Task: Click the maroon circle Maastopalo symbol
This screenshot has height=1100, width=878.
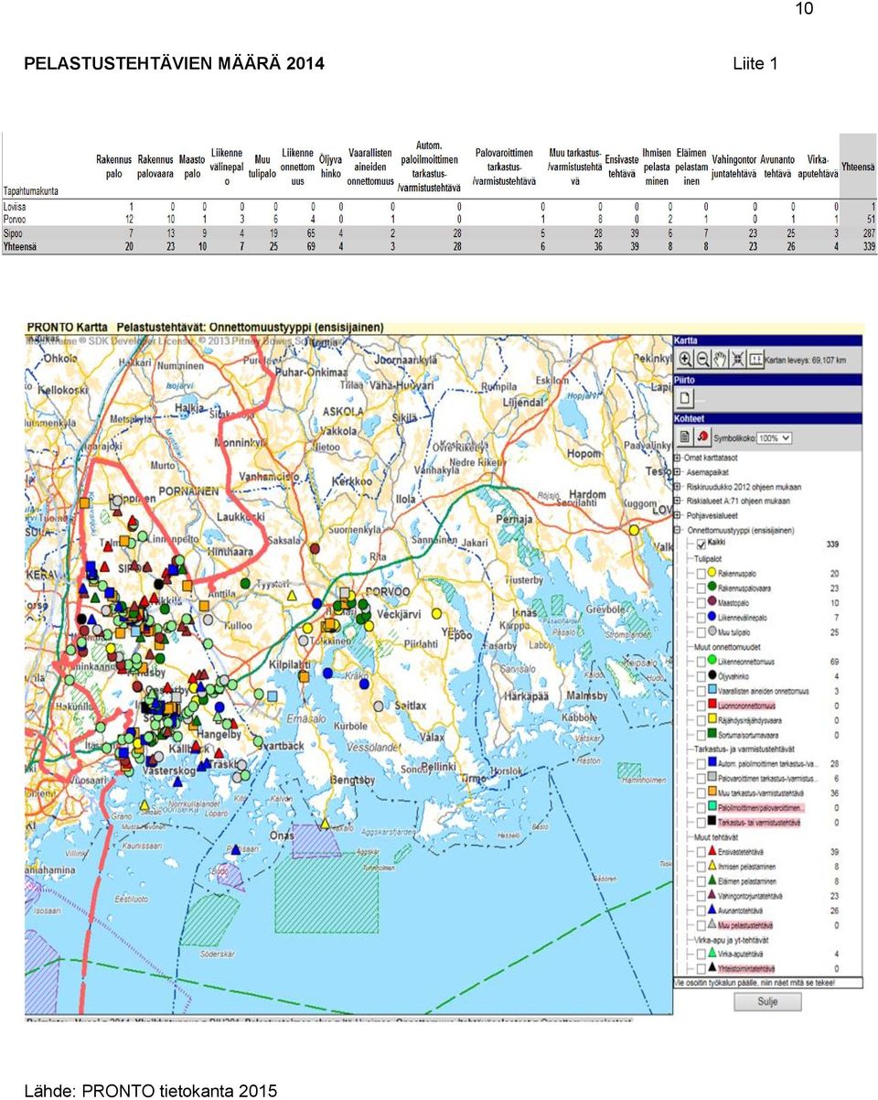Action: click(x=712, y=602)
